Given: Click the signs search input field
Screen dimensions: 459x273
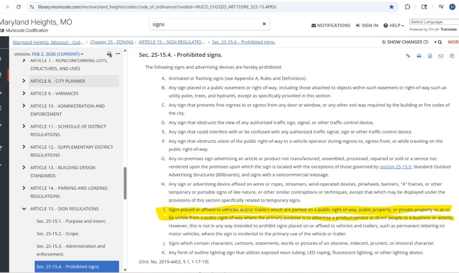Looking at the screenshot, I should pos(205,24).
